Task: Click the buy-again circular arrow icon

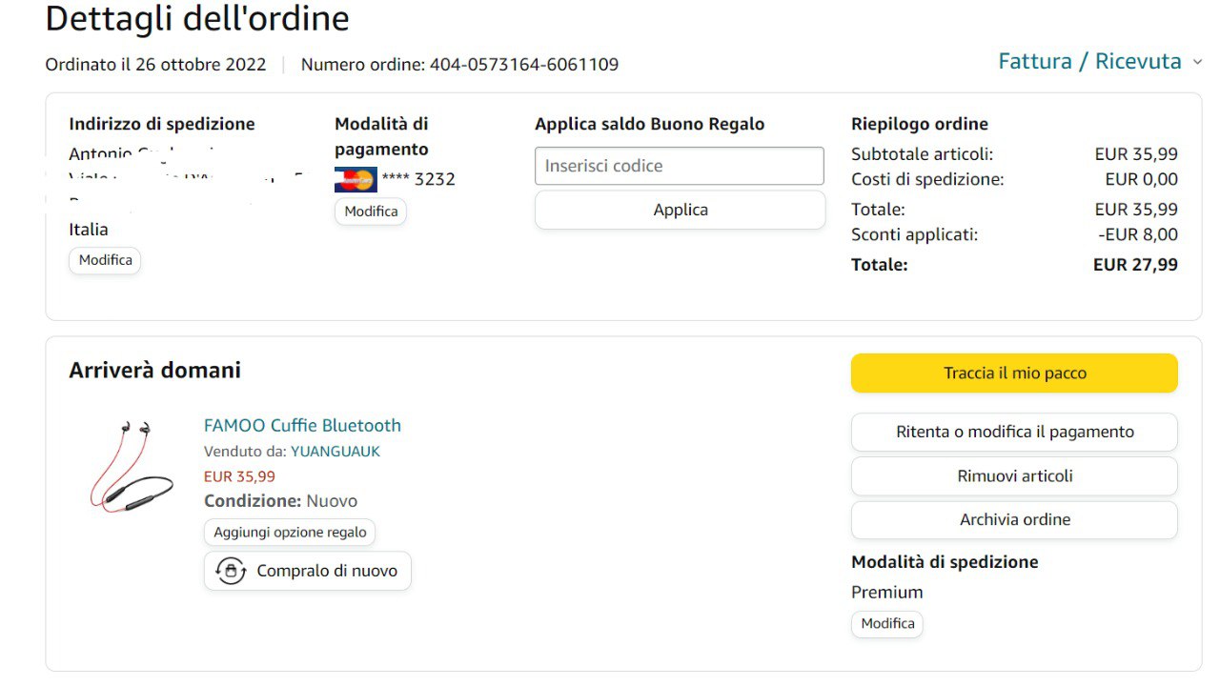Action: [x=231, y=571]
